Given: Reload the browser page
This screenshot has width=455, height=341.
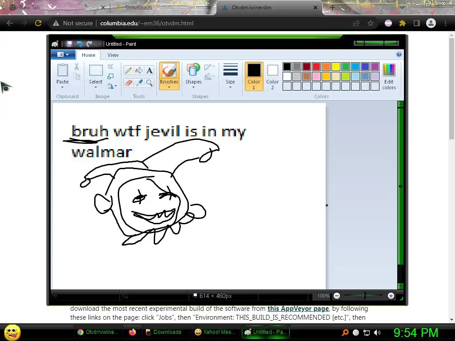Looking at the screenshot, I should 38,23.
